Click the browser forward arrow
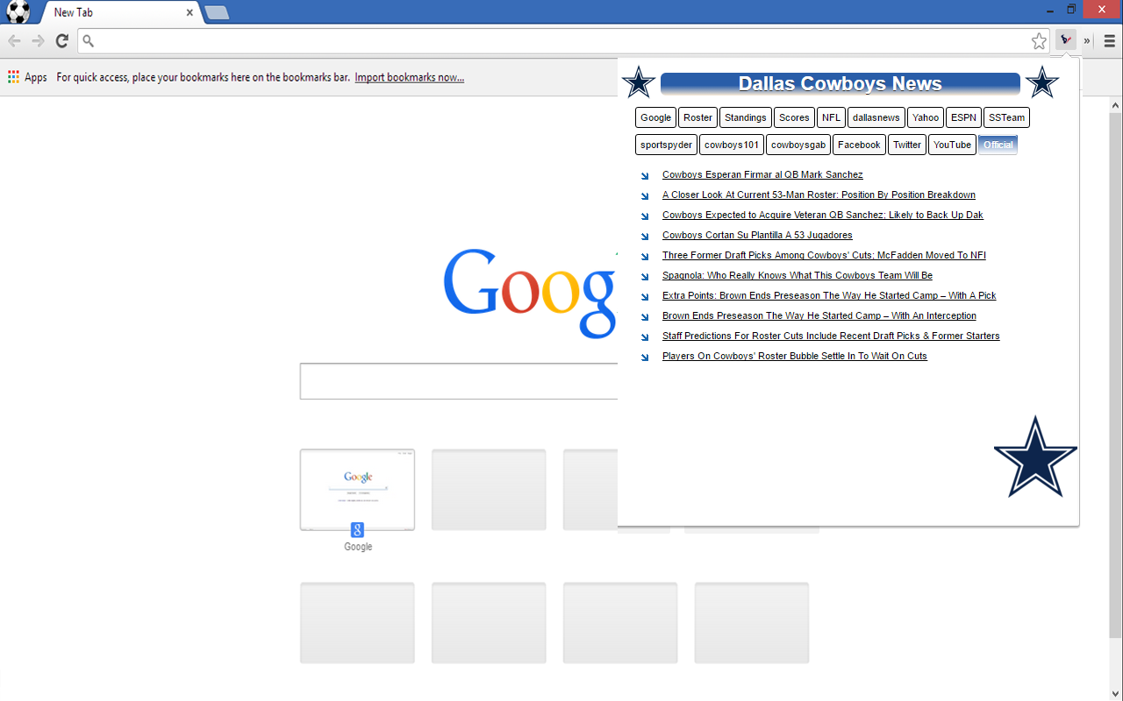 click(x=38, y=41)
